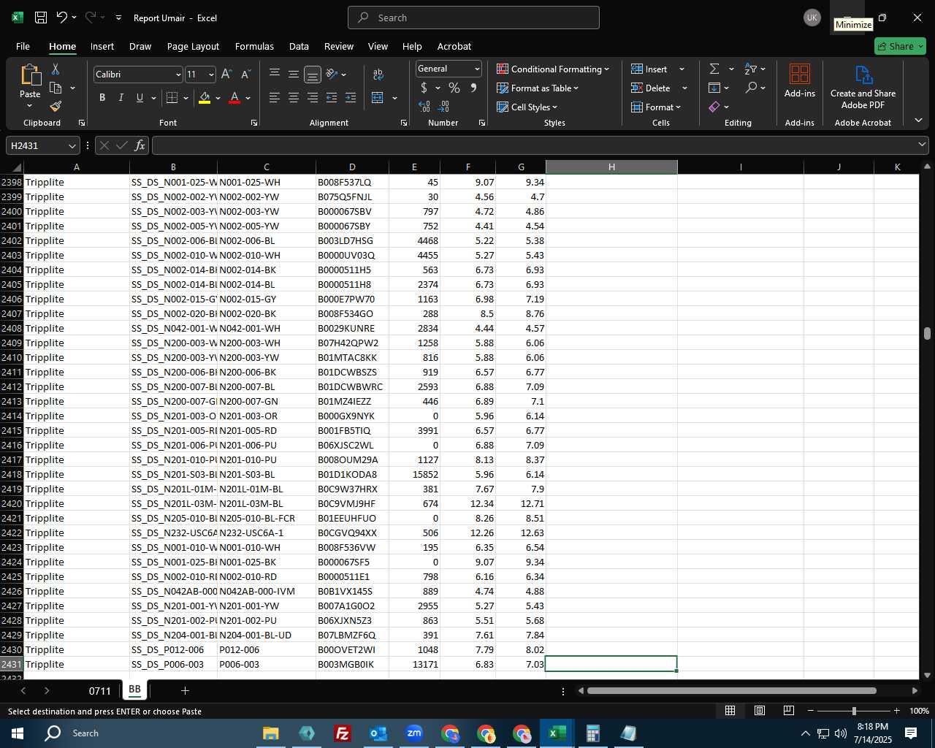
Task: Expand Conditional Formatting menu
Action: [554, 69]
